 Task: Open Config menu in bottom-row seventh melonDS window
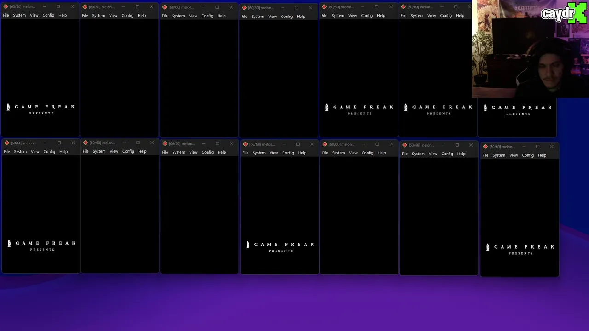click(x=528, y=155)
